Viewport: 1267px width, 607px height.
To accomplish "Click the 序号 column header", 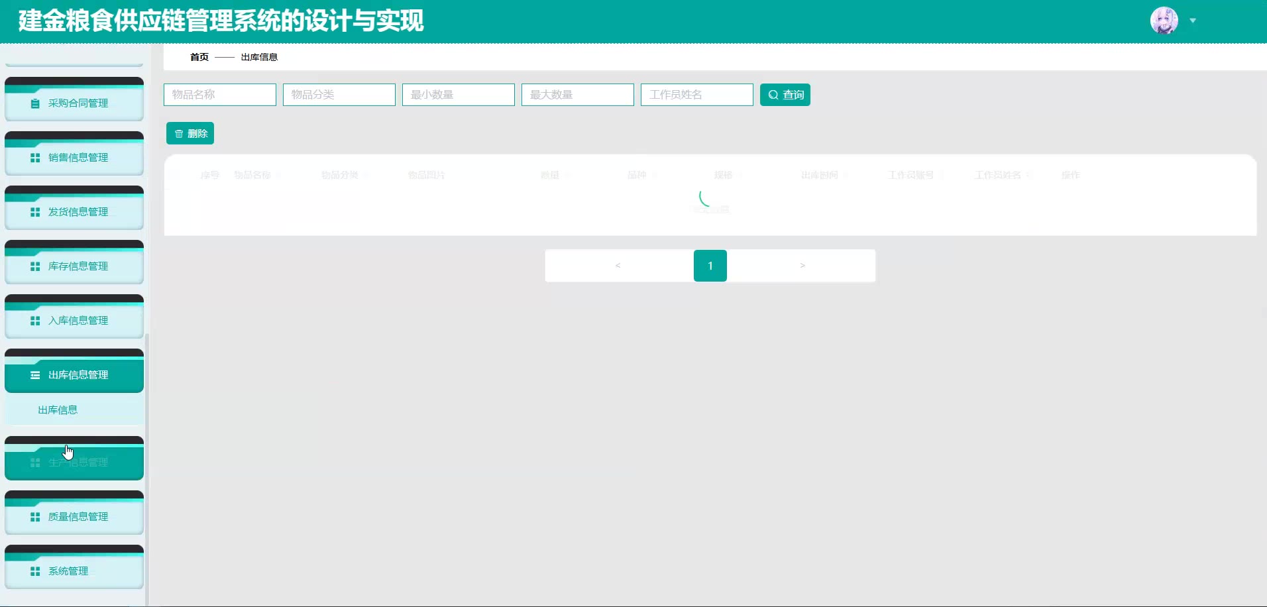I will (x=210, y=175).
